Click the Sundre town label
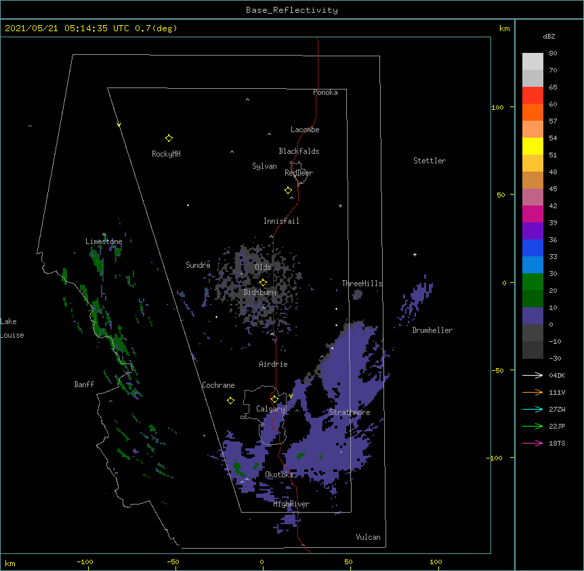 coord(198,265)
